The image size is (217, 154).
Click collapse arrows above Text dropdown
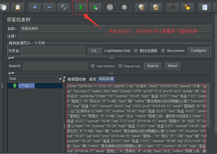click(11, 73)
